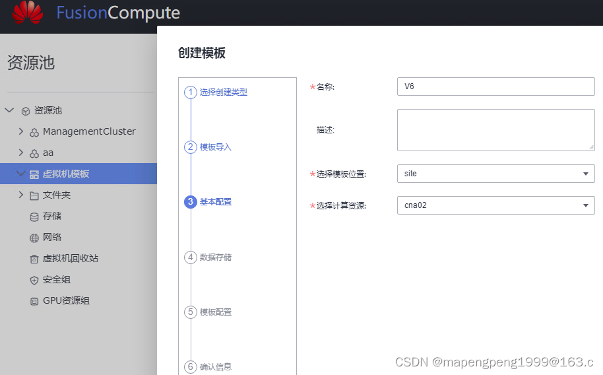The height and width of the screenshot is (375, 603).
Task: Click step 5 circle in wizard
Action: click(x=191, y=312)
